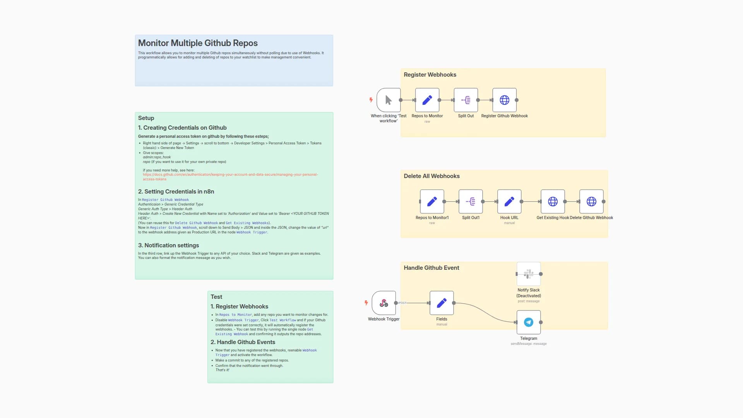Click '2. Setting Credentials in n8n' heading
743x418 pixels.
(x=176, y=192)
